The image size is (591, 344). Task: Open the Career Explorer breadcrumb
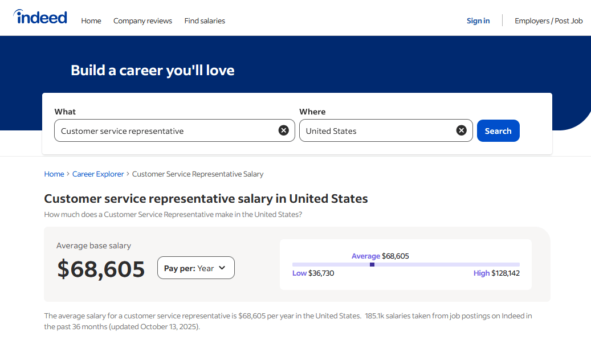pos(98,174)
